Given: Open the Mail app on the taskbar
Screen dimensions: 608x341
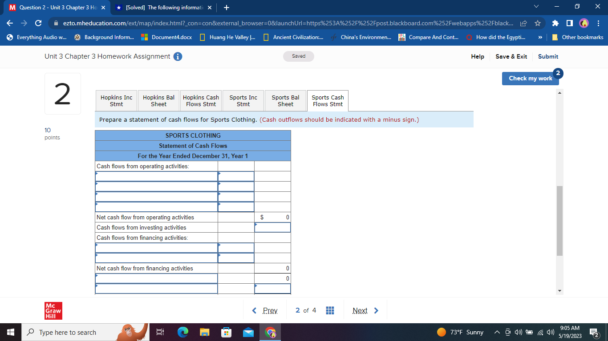Looking at the screenshot, I should click(248, 332).
